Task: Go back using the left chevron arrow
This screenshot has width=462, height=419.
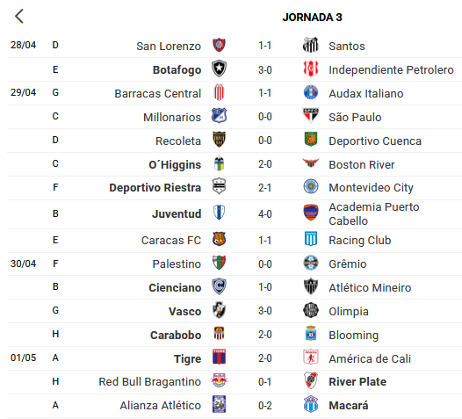Action: 19,16
